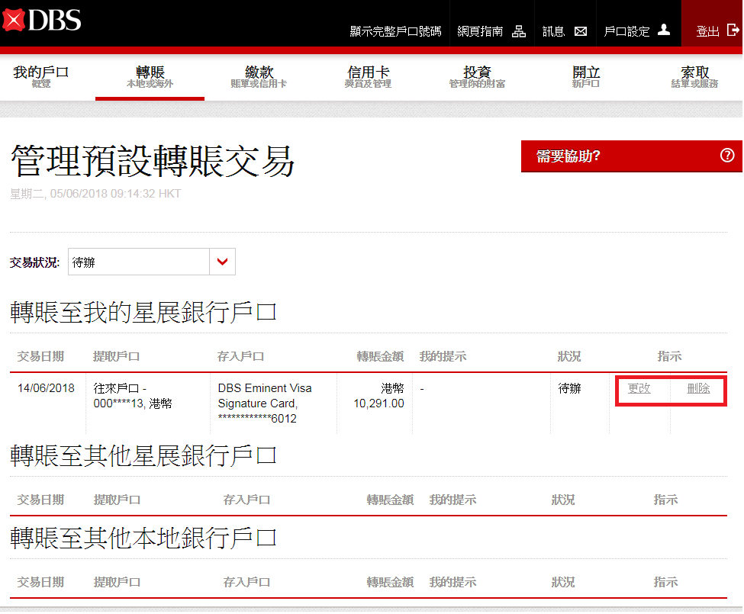Click the 刪除 link for the transfer
This screenshot has height=614, width=744.
click(x=698, y=388)
